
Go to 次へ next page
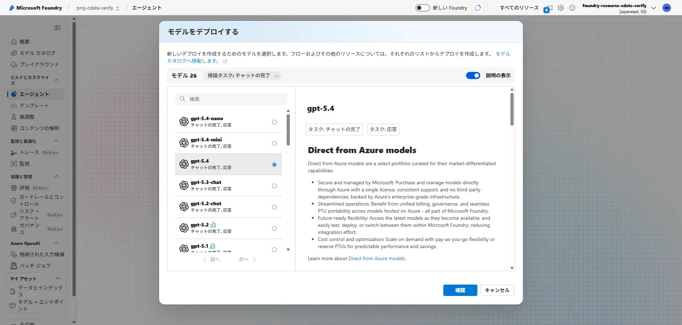pos(247,259)
